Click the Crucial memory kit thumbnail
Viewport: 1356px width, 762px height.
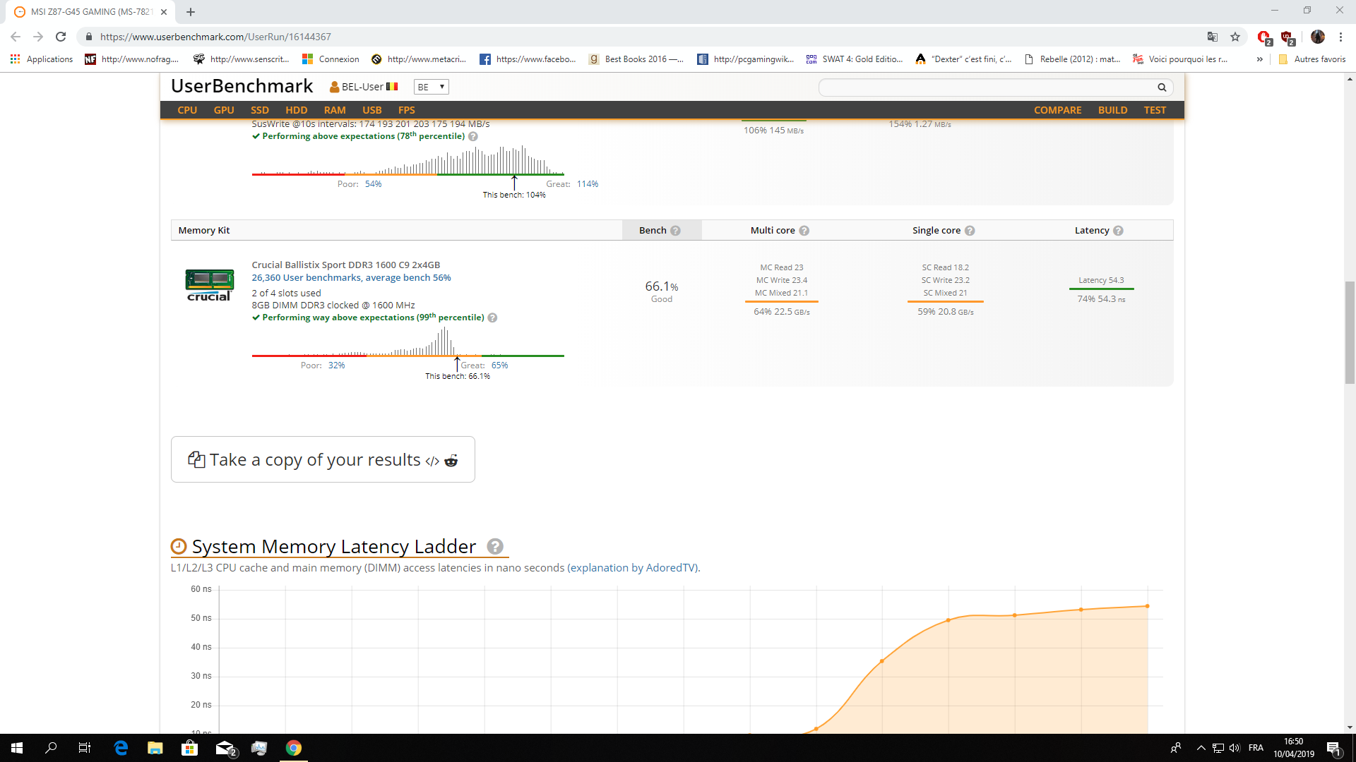coord(209,285)
